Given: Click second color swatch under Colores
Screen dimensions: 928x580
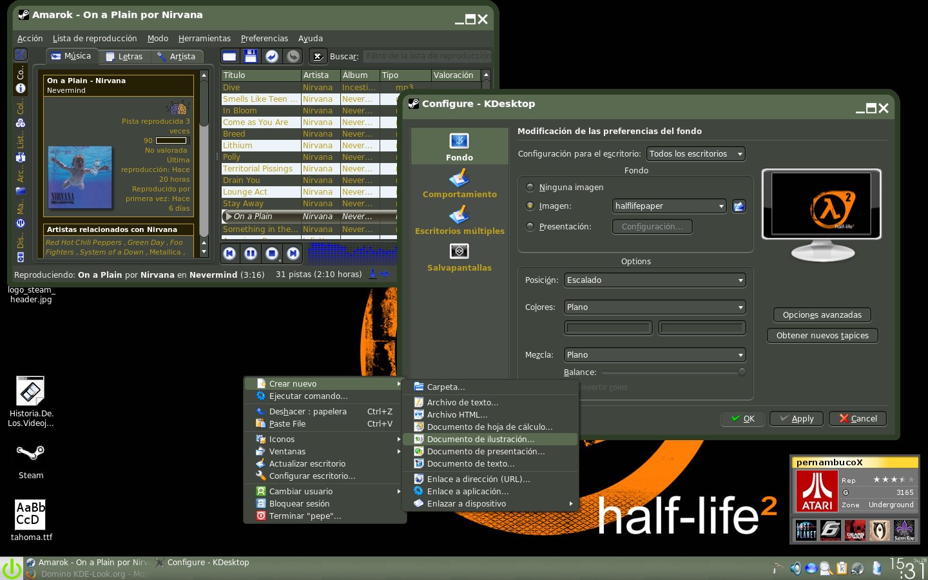Looking at the screenshot, I should coord(702,328).
